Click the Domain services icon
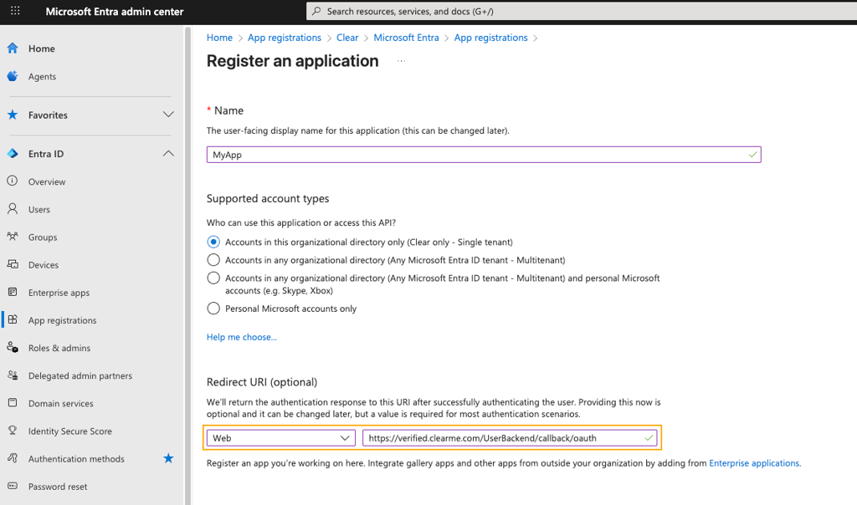Image resolution: width=857 pixels, height=505 pixels. [13, 403]
